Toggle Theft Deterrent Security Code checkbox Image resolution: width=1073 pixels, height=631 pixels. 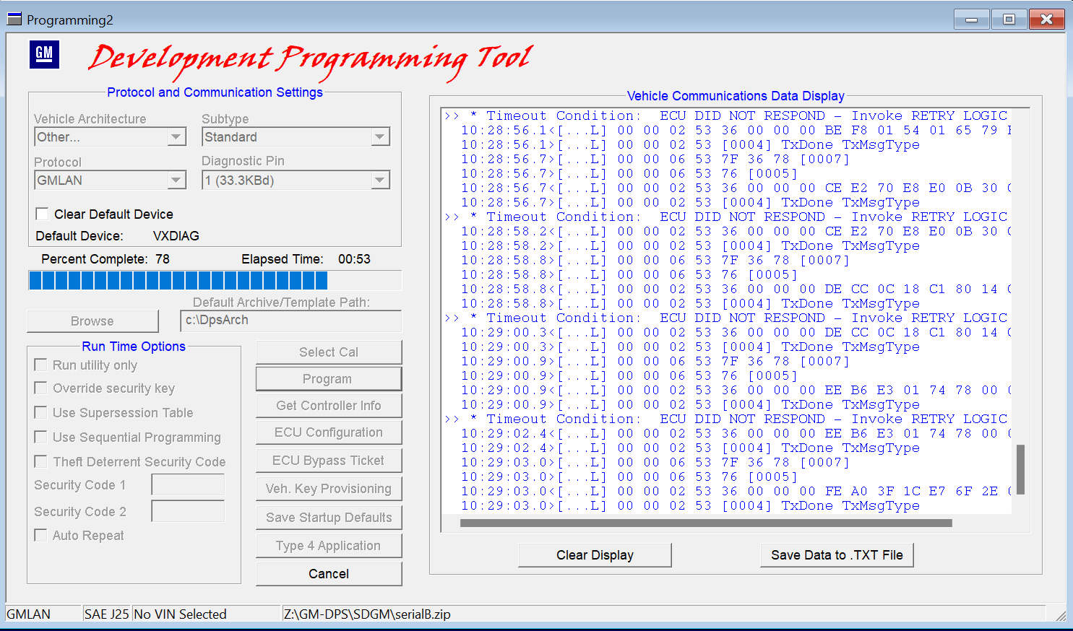pyautogui.click(x=41, y=462)
